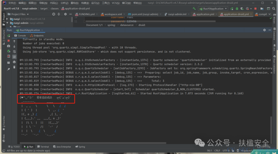Clear console with the trash icon

14,67
